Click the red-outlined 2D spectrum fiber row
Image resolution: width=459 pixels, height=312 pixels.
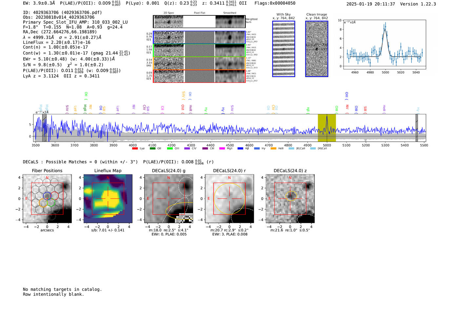point(199,76)
